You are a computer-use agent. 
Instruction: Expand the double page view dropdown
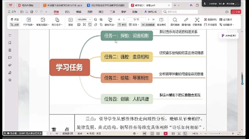point(138,25)
